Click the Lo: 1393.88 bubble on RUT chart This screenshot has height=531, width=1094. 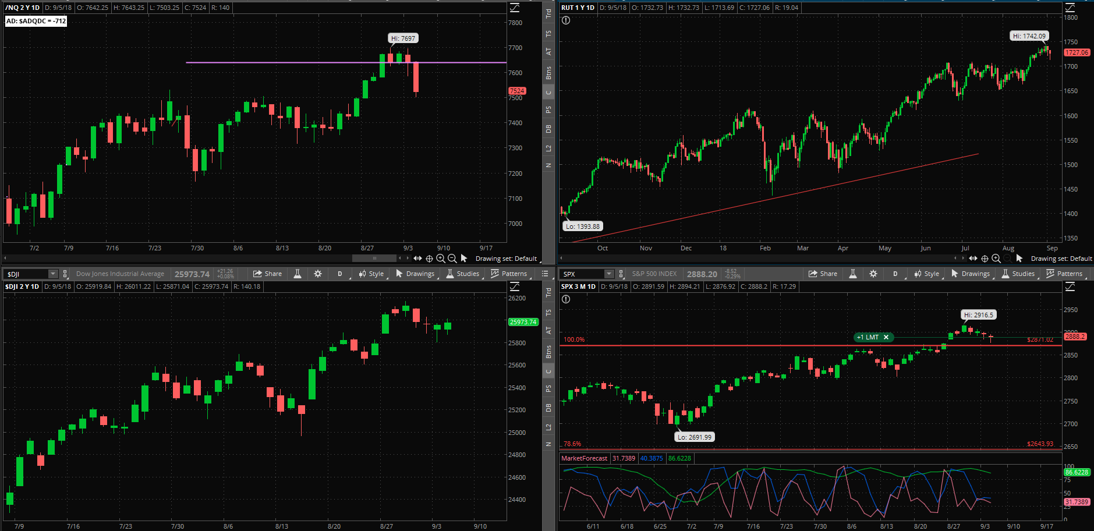(x=583, y=226)
